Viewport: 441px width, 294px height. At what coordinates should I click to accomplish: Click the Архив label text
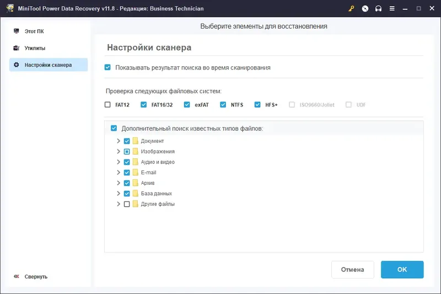pos(148,183)
